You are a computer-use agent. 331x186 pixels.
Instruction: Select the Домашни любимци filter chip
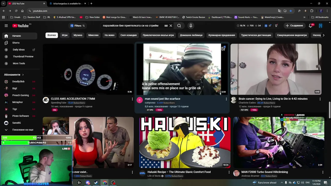(x=191, y=35)
